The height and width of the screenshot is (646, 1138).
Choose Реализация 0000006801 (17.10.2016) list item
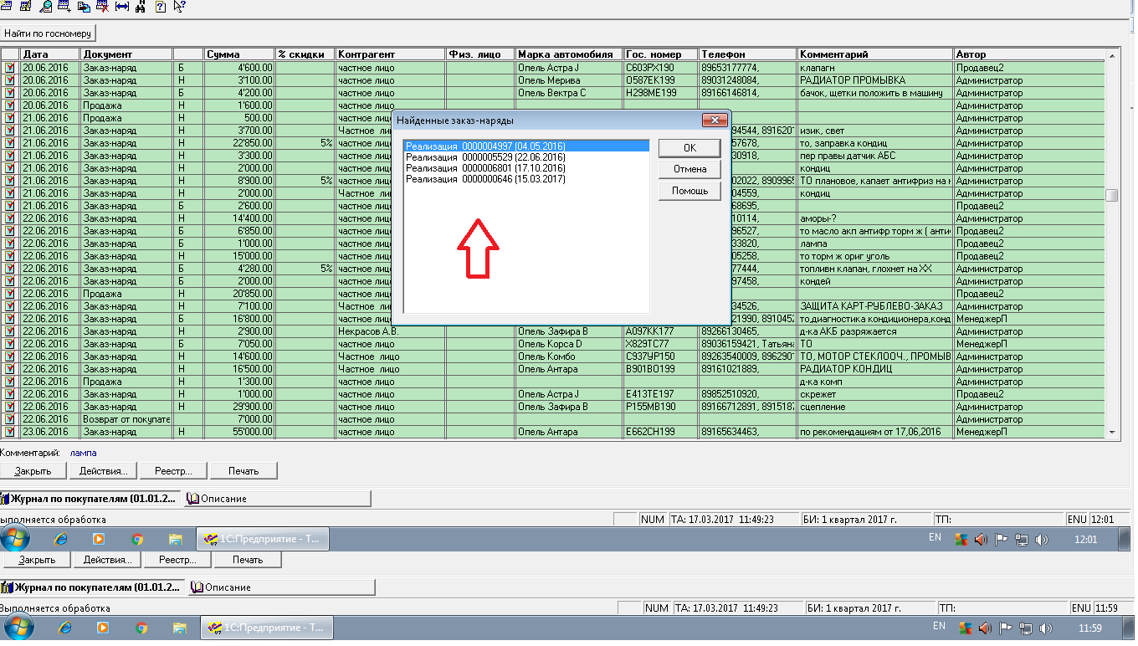[x=485, y=168]
